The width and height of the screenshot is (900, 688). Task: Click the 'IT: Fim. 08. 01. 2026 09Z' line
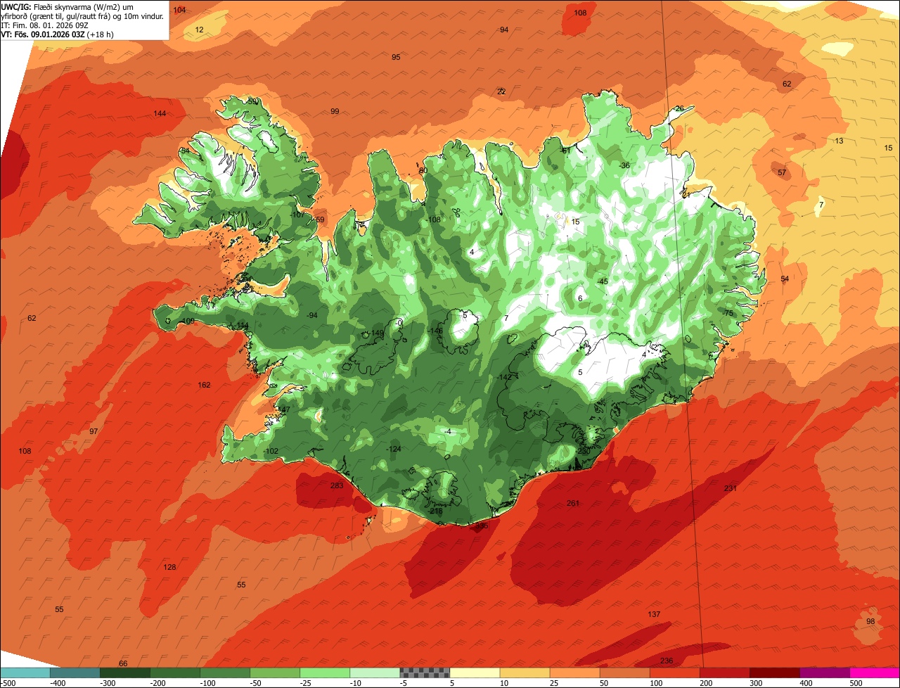tap(44, 25)
